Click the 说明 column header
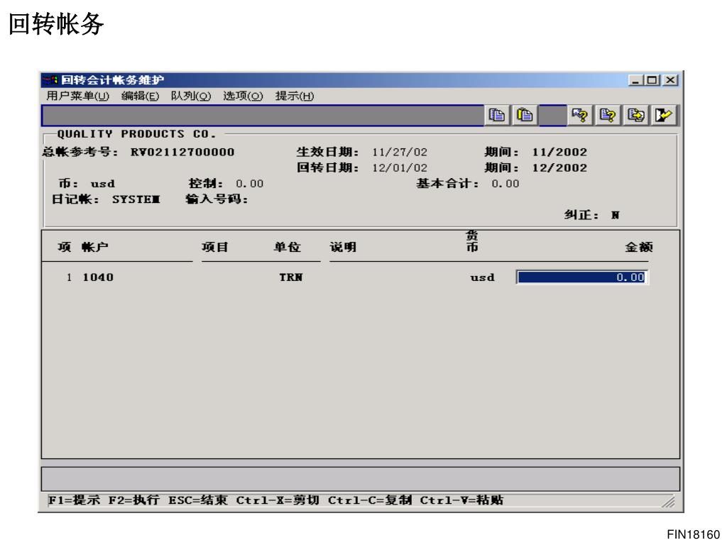This screenshot has width=727, height=545. point(343,247)
